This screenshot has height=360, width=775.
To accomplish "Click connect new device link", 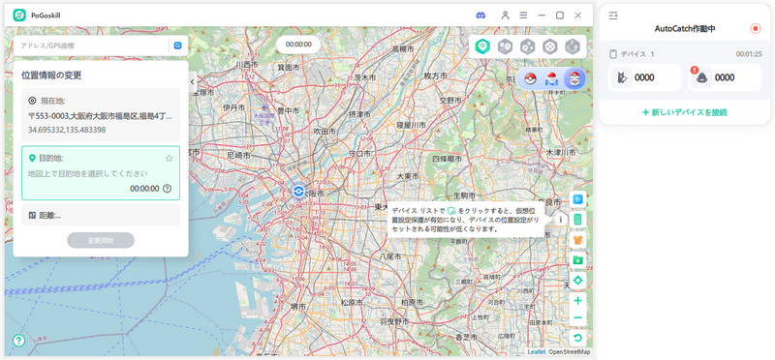I will tap(685, 112).
